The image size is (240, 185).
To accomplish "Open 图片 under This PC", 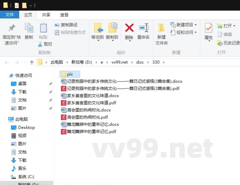I will [19, 144].
